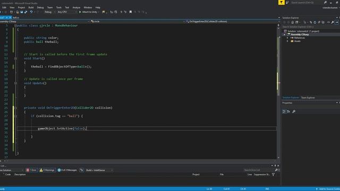
Task: Toggle the 1 Error filter button
Action: tap(31, 170)
